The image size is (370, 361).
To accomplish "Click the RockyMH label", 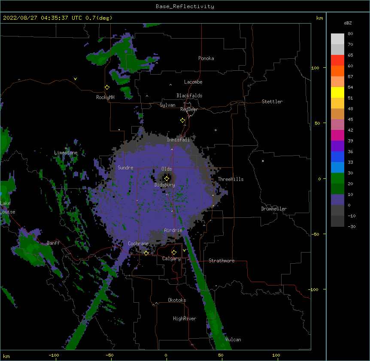I will click(x=105, y=97).
